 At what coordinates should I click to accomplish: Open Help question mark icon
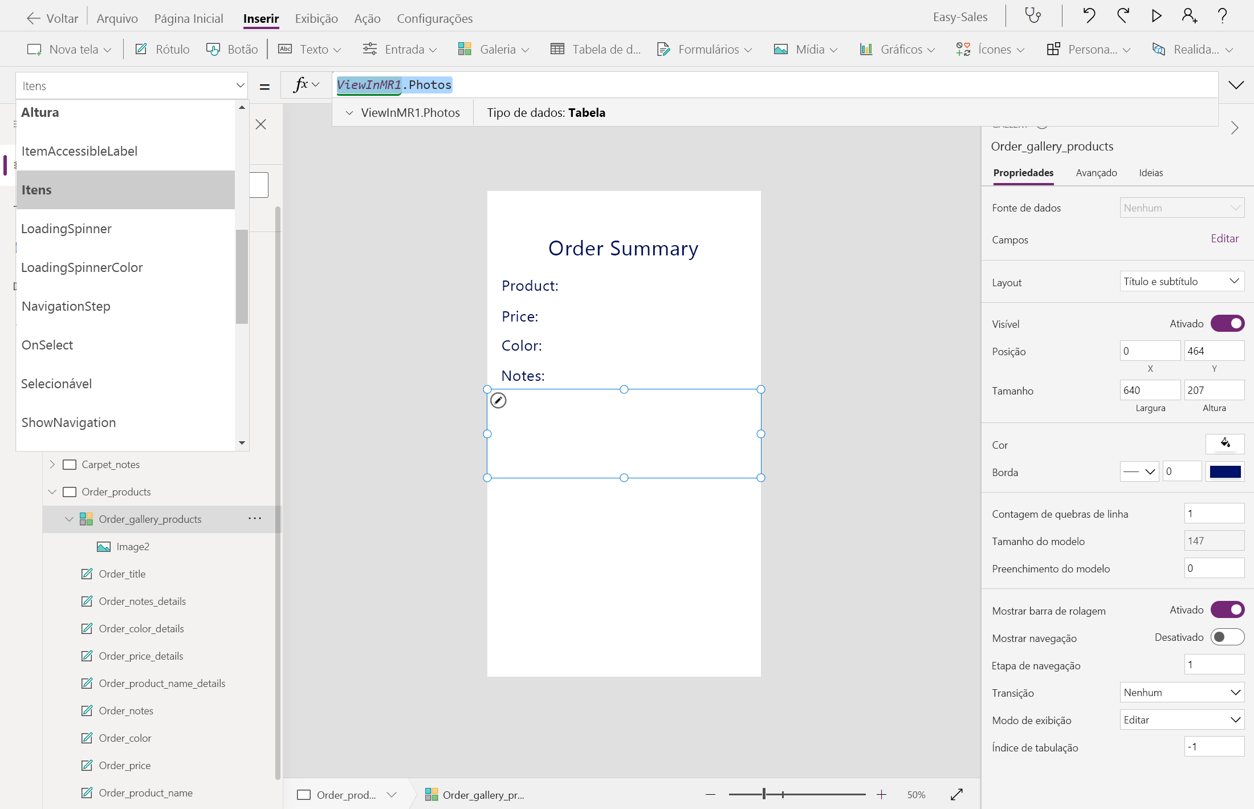1222,15
